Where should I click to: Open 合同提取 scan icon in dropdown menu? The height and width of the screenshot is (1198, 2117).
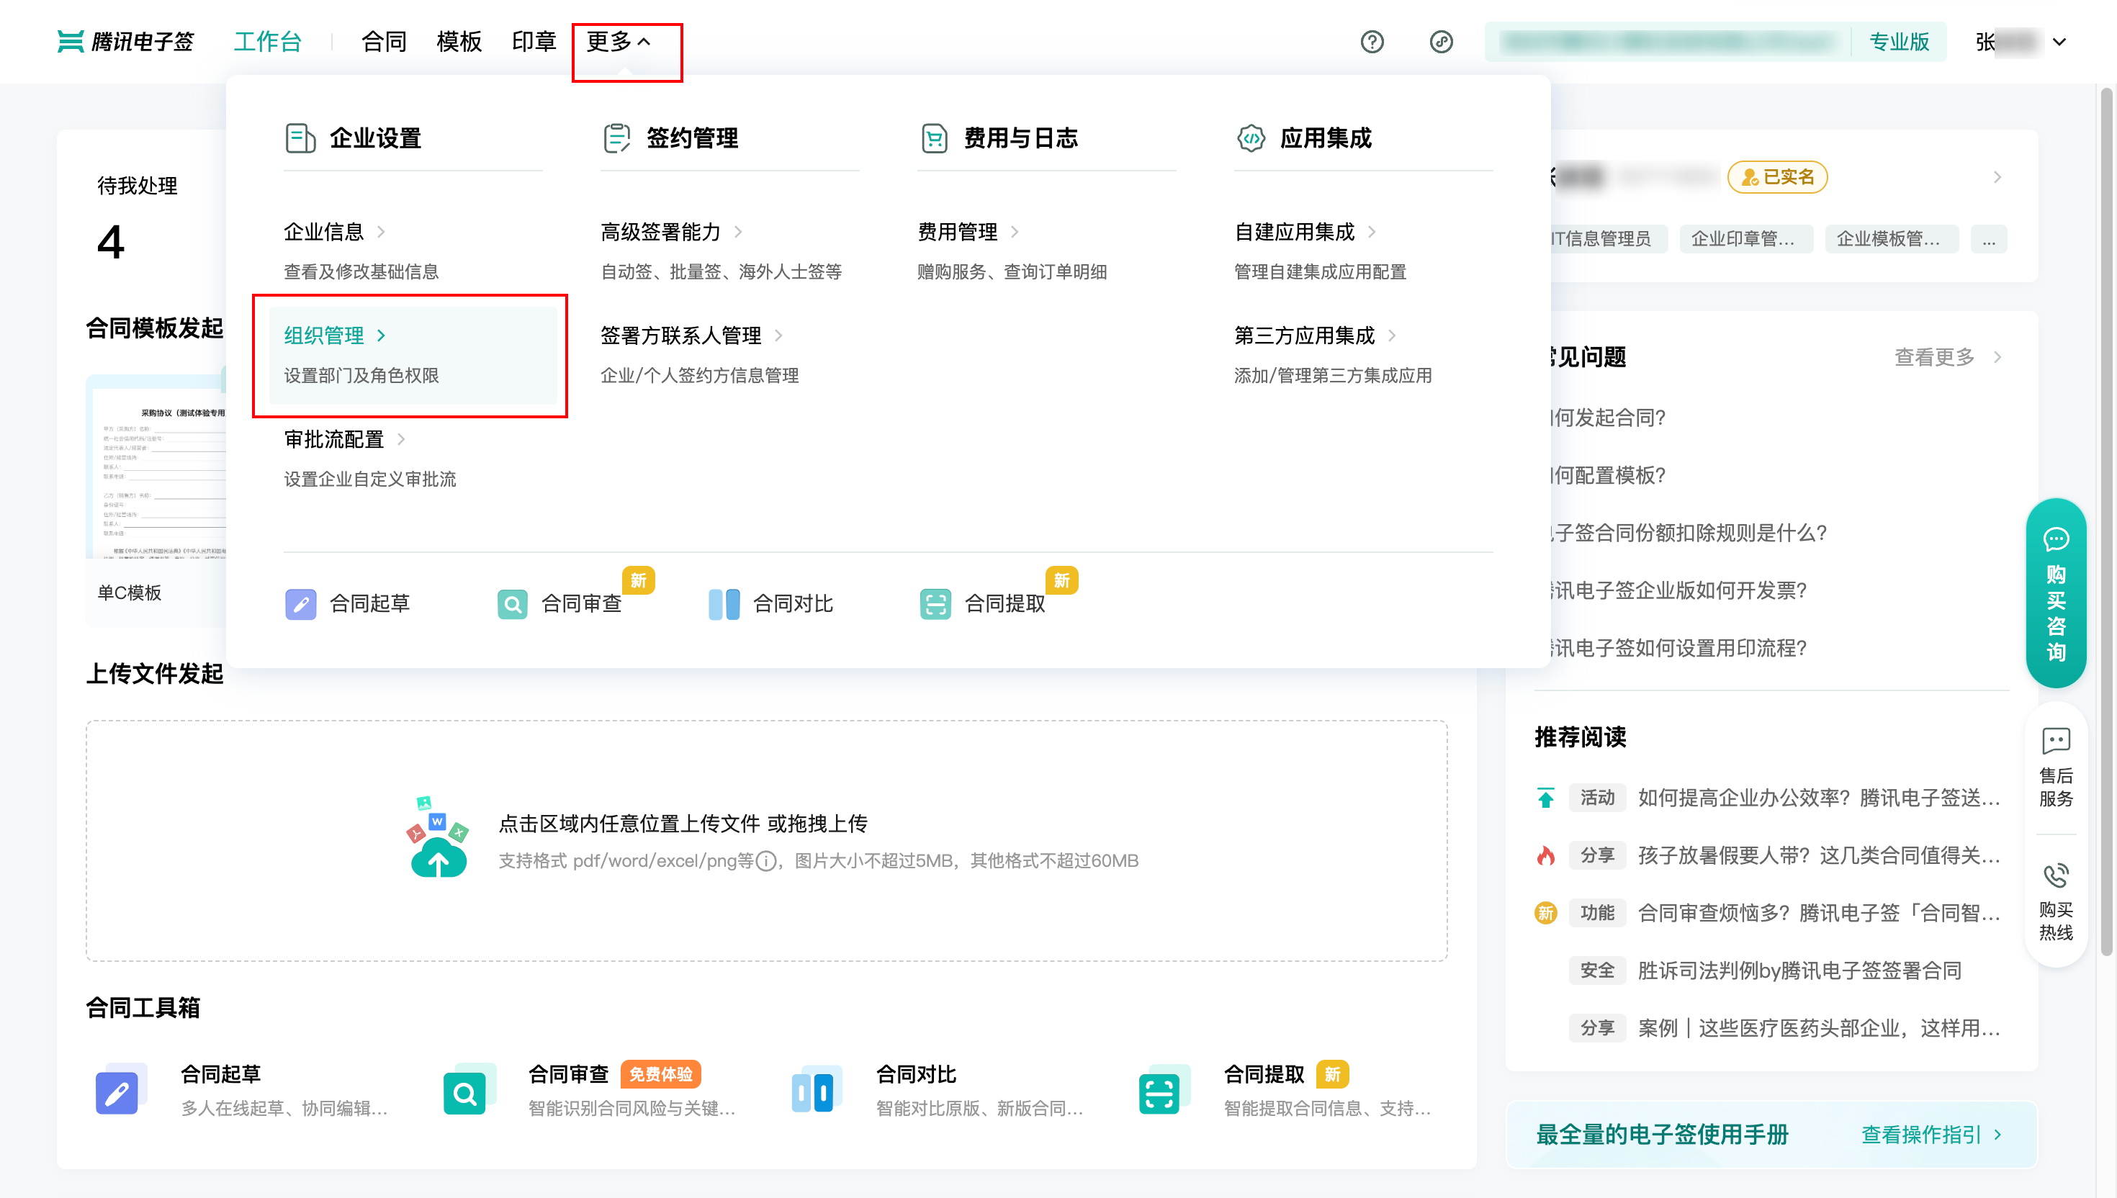coord(935,604)
